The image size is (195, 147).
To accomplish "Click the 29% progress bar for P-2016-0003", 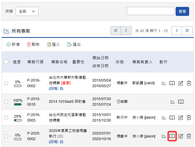I will coord(18,120).
